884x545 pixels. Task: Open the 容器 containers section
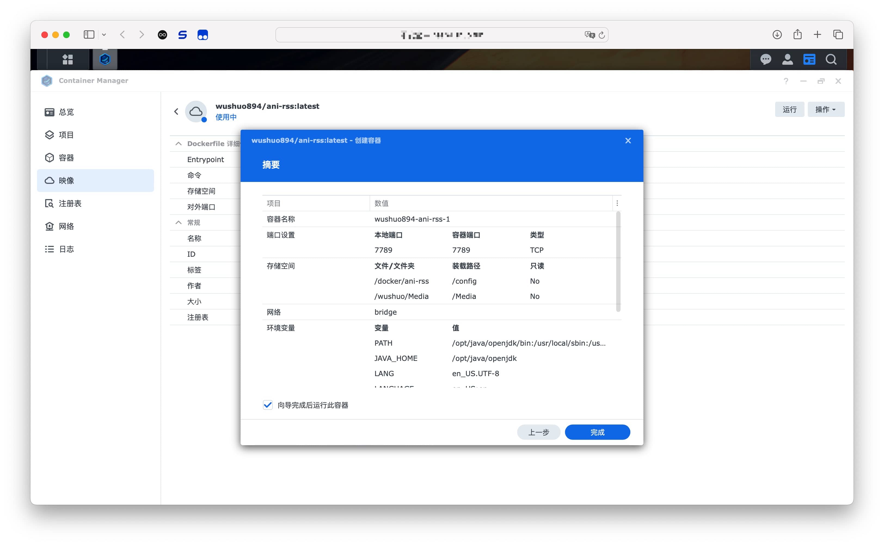96,158
